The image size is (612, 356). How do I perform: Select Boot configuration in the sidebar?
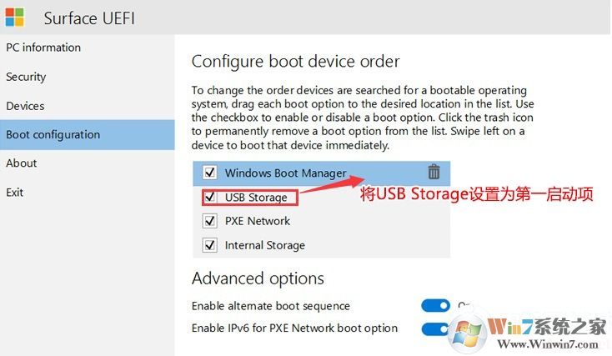click(53, 134)
